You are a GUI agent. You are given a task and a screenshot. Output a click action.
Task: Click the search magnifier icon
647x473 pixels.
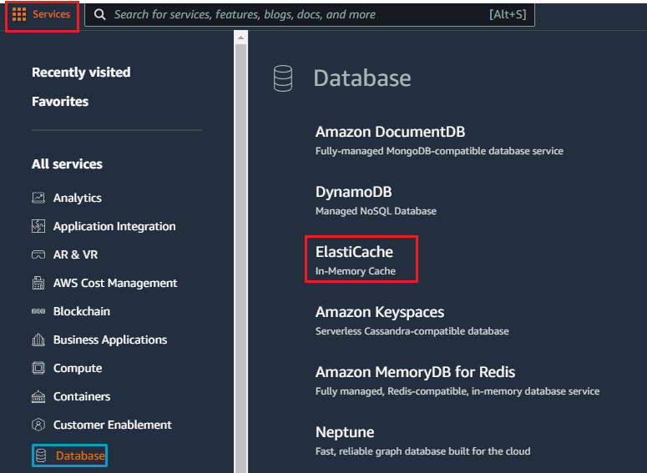99,15
